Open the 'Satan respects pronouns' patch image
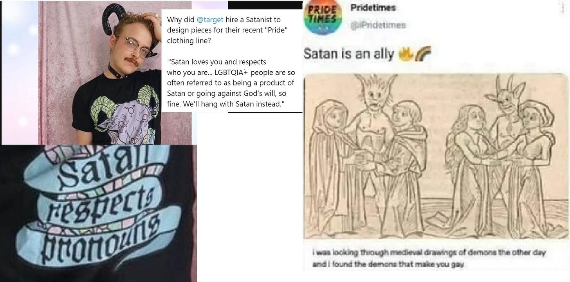This screenshot has height=282, width=570. pos(98,213)
